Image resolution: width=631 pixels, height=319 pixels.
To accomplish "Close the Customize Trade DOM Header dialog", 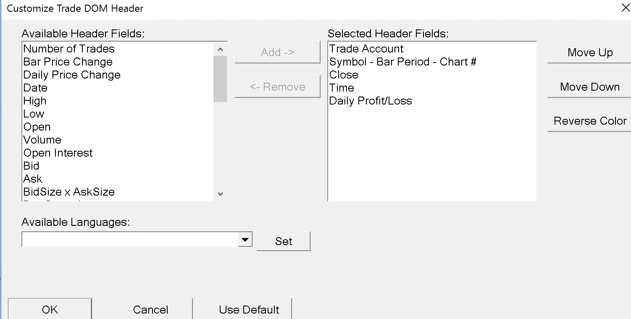I will click(x=625, y=8).
